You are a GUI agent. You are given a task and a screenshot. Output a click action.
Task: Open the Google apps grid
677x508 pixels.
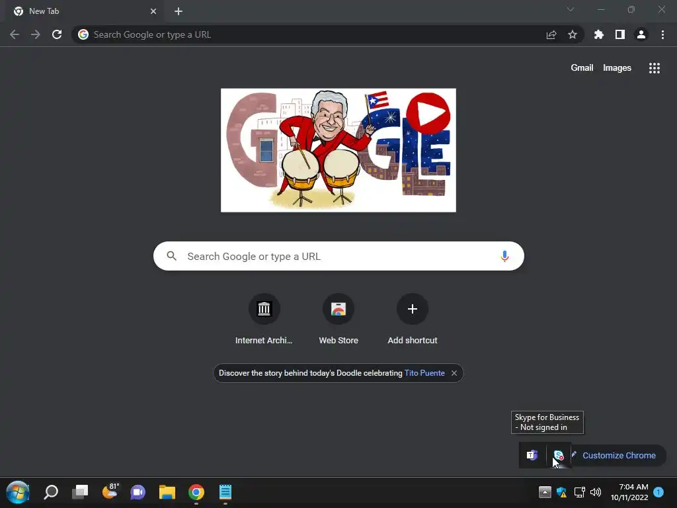[655, 68]
